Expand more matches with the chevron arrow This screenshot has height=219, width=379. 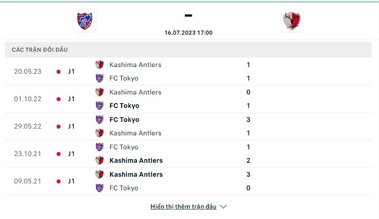coord(224,207)
